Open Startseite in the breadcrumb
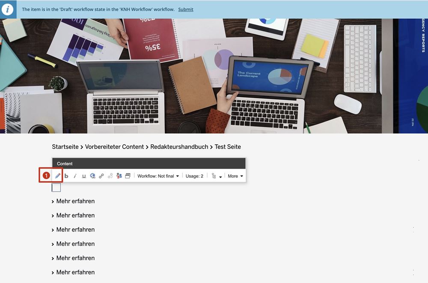This screenshot has height=283, width=428. tap(65, 147)
